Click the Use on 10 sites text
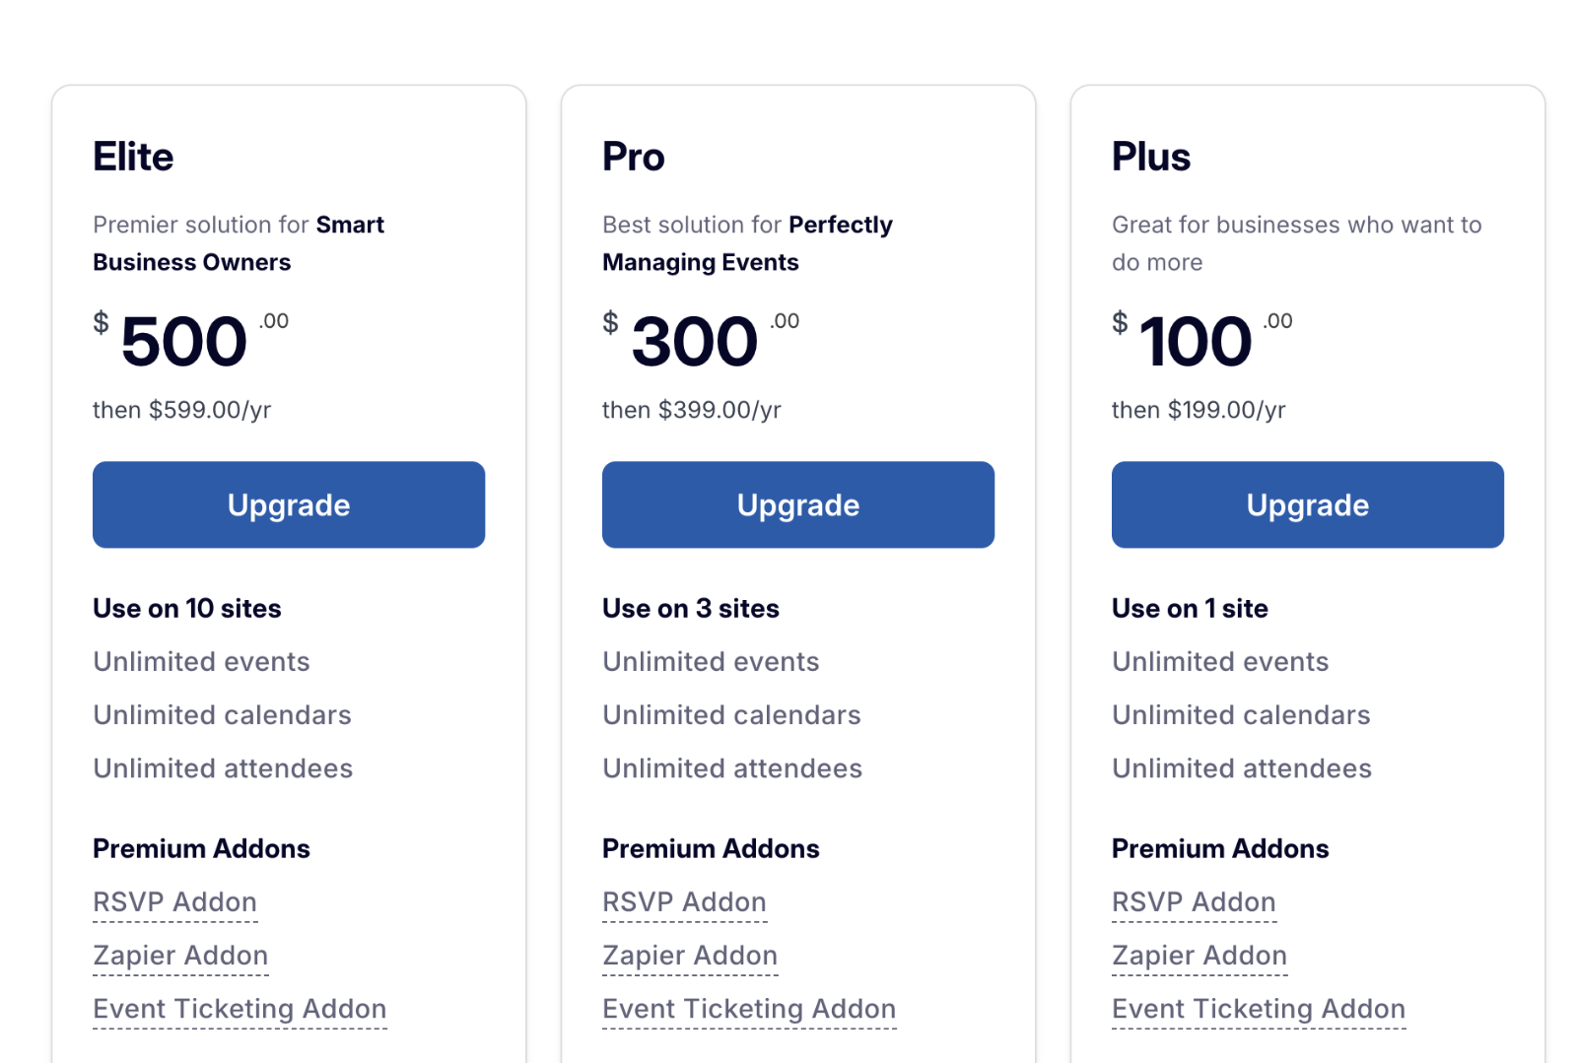1577x1063 pixels. [x=186, y=608]
